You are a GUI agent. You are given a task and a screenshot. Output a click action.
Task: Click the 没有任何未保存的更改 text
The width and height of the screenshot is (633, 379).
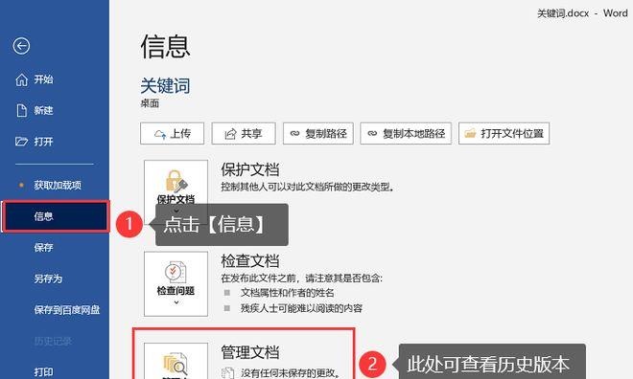[291, 373]
